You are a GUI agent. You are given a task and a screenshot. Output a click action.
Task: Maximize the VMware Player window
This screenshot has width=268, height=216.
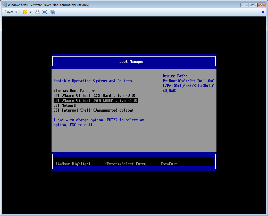coord(253,5)
